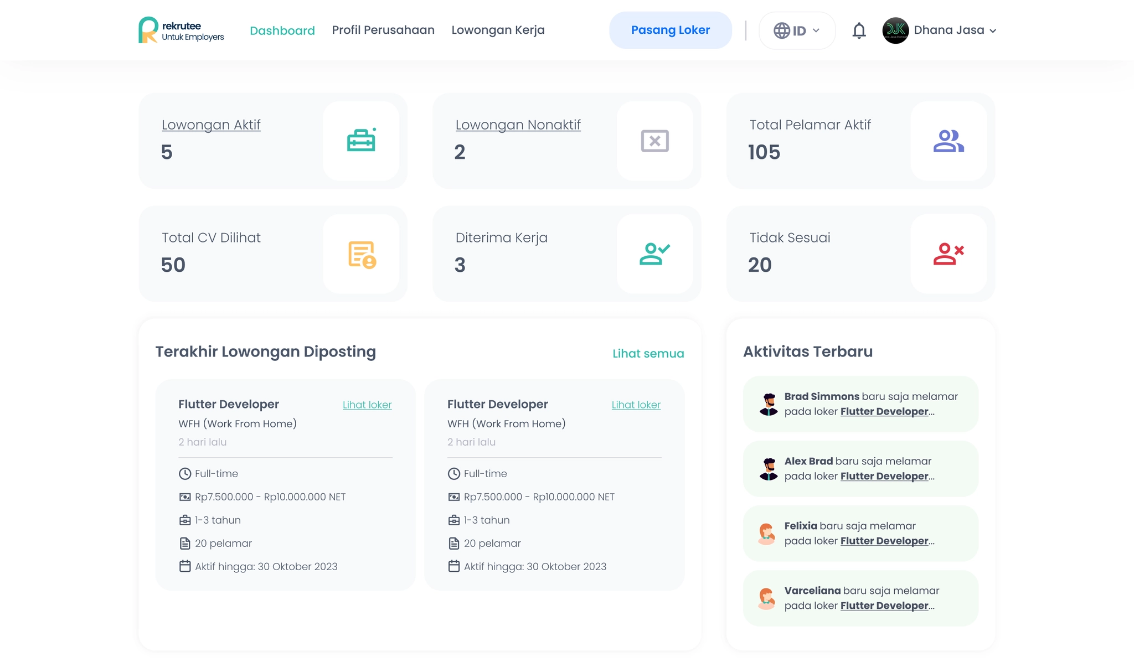The height and width of the screenshot is (667, 1134).
Task: Click the briefcase icon on Lowongan Aktif
Action: click(x=361, y=141)
